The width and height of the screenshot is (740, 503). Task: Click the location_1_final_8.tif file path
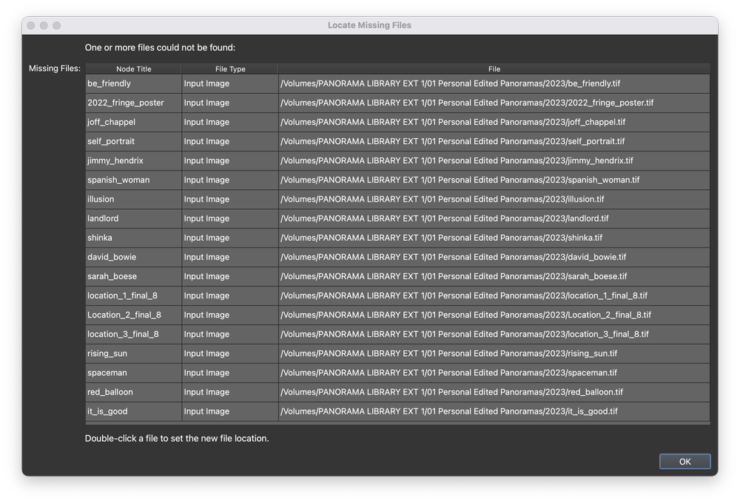[x=494, y=295]
